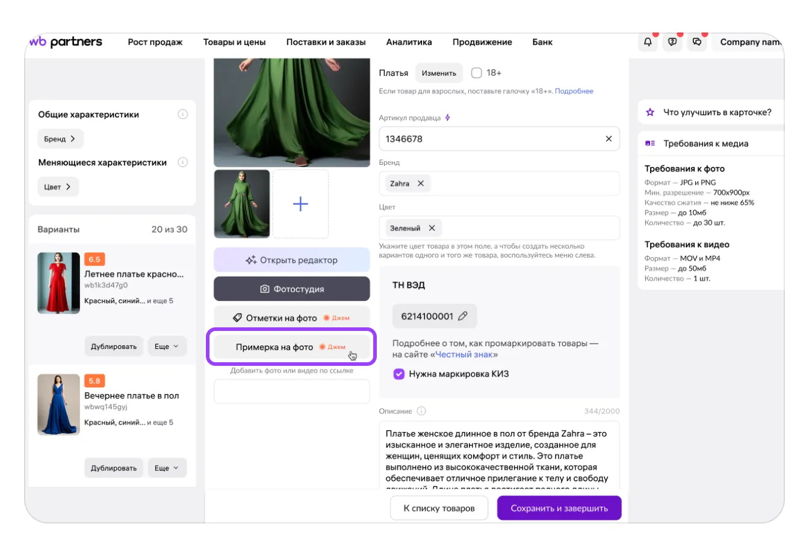Clear the seller article field with X
Image resolution: width=809 pixels, height=556 pixels.
(609, 139)
